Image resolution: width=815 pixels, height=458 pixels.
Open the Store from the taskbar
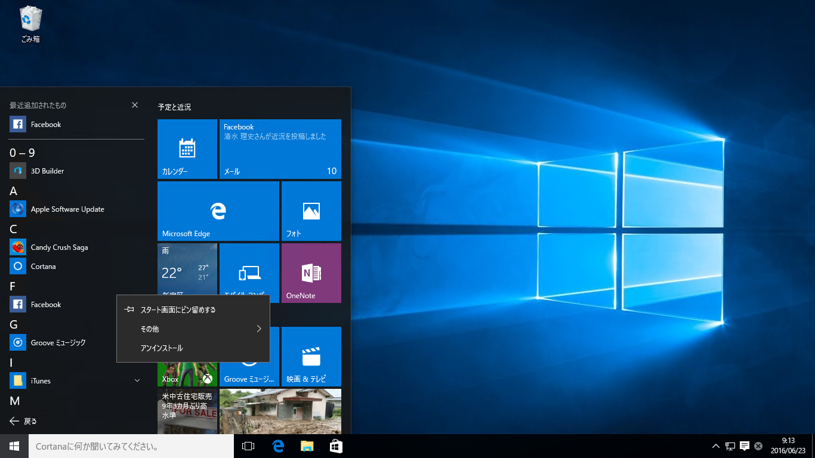(x=336, y=446)
